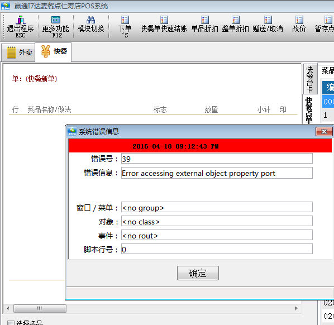The width and height of the screenshot is (334, 325).
Task: Open 更多功能 F12 toolbar icon
Action: [x=56, y=20]
